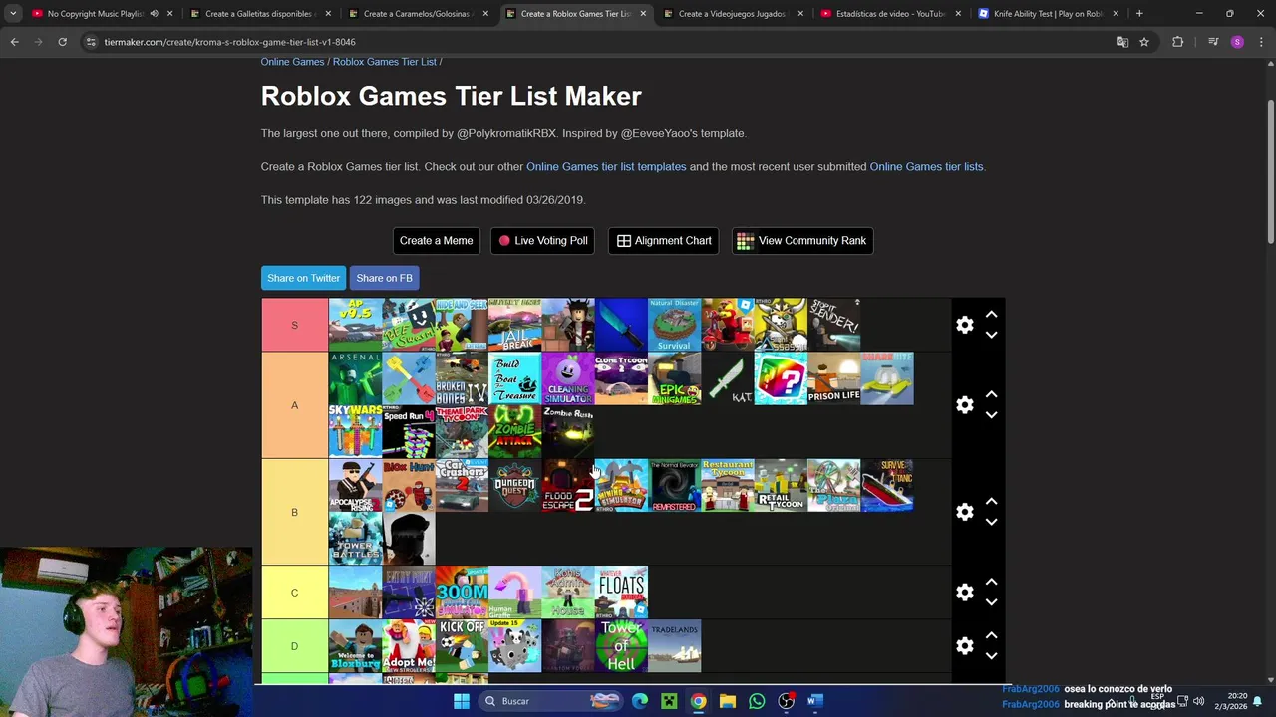Viewport: 1276px width, 717px height.
Task: Move A tier row up arrow
Action: tap(991, 394)
